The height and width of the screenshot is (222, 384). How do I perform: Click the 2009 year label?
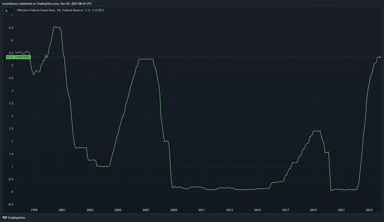click(174, 210)
